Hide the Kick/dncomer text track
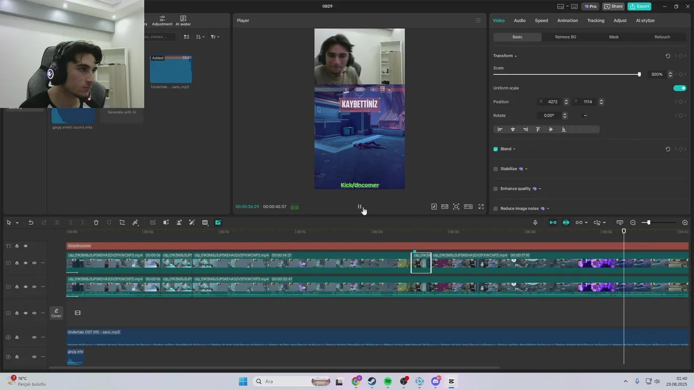The height and width of the screenshot is (390, 694). point(25,246)
